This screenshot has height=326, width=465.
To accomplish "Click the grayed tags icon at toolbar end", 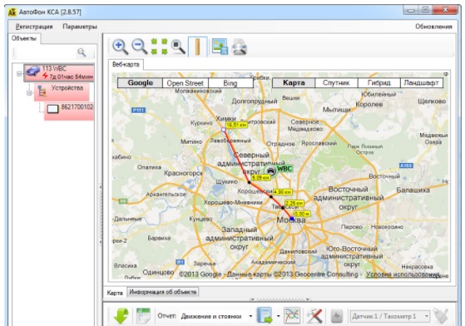I will (x=440, y=316).
